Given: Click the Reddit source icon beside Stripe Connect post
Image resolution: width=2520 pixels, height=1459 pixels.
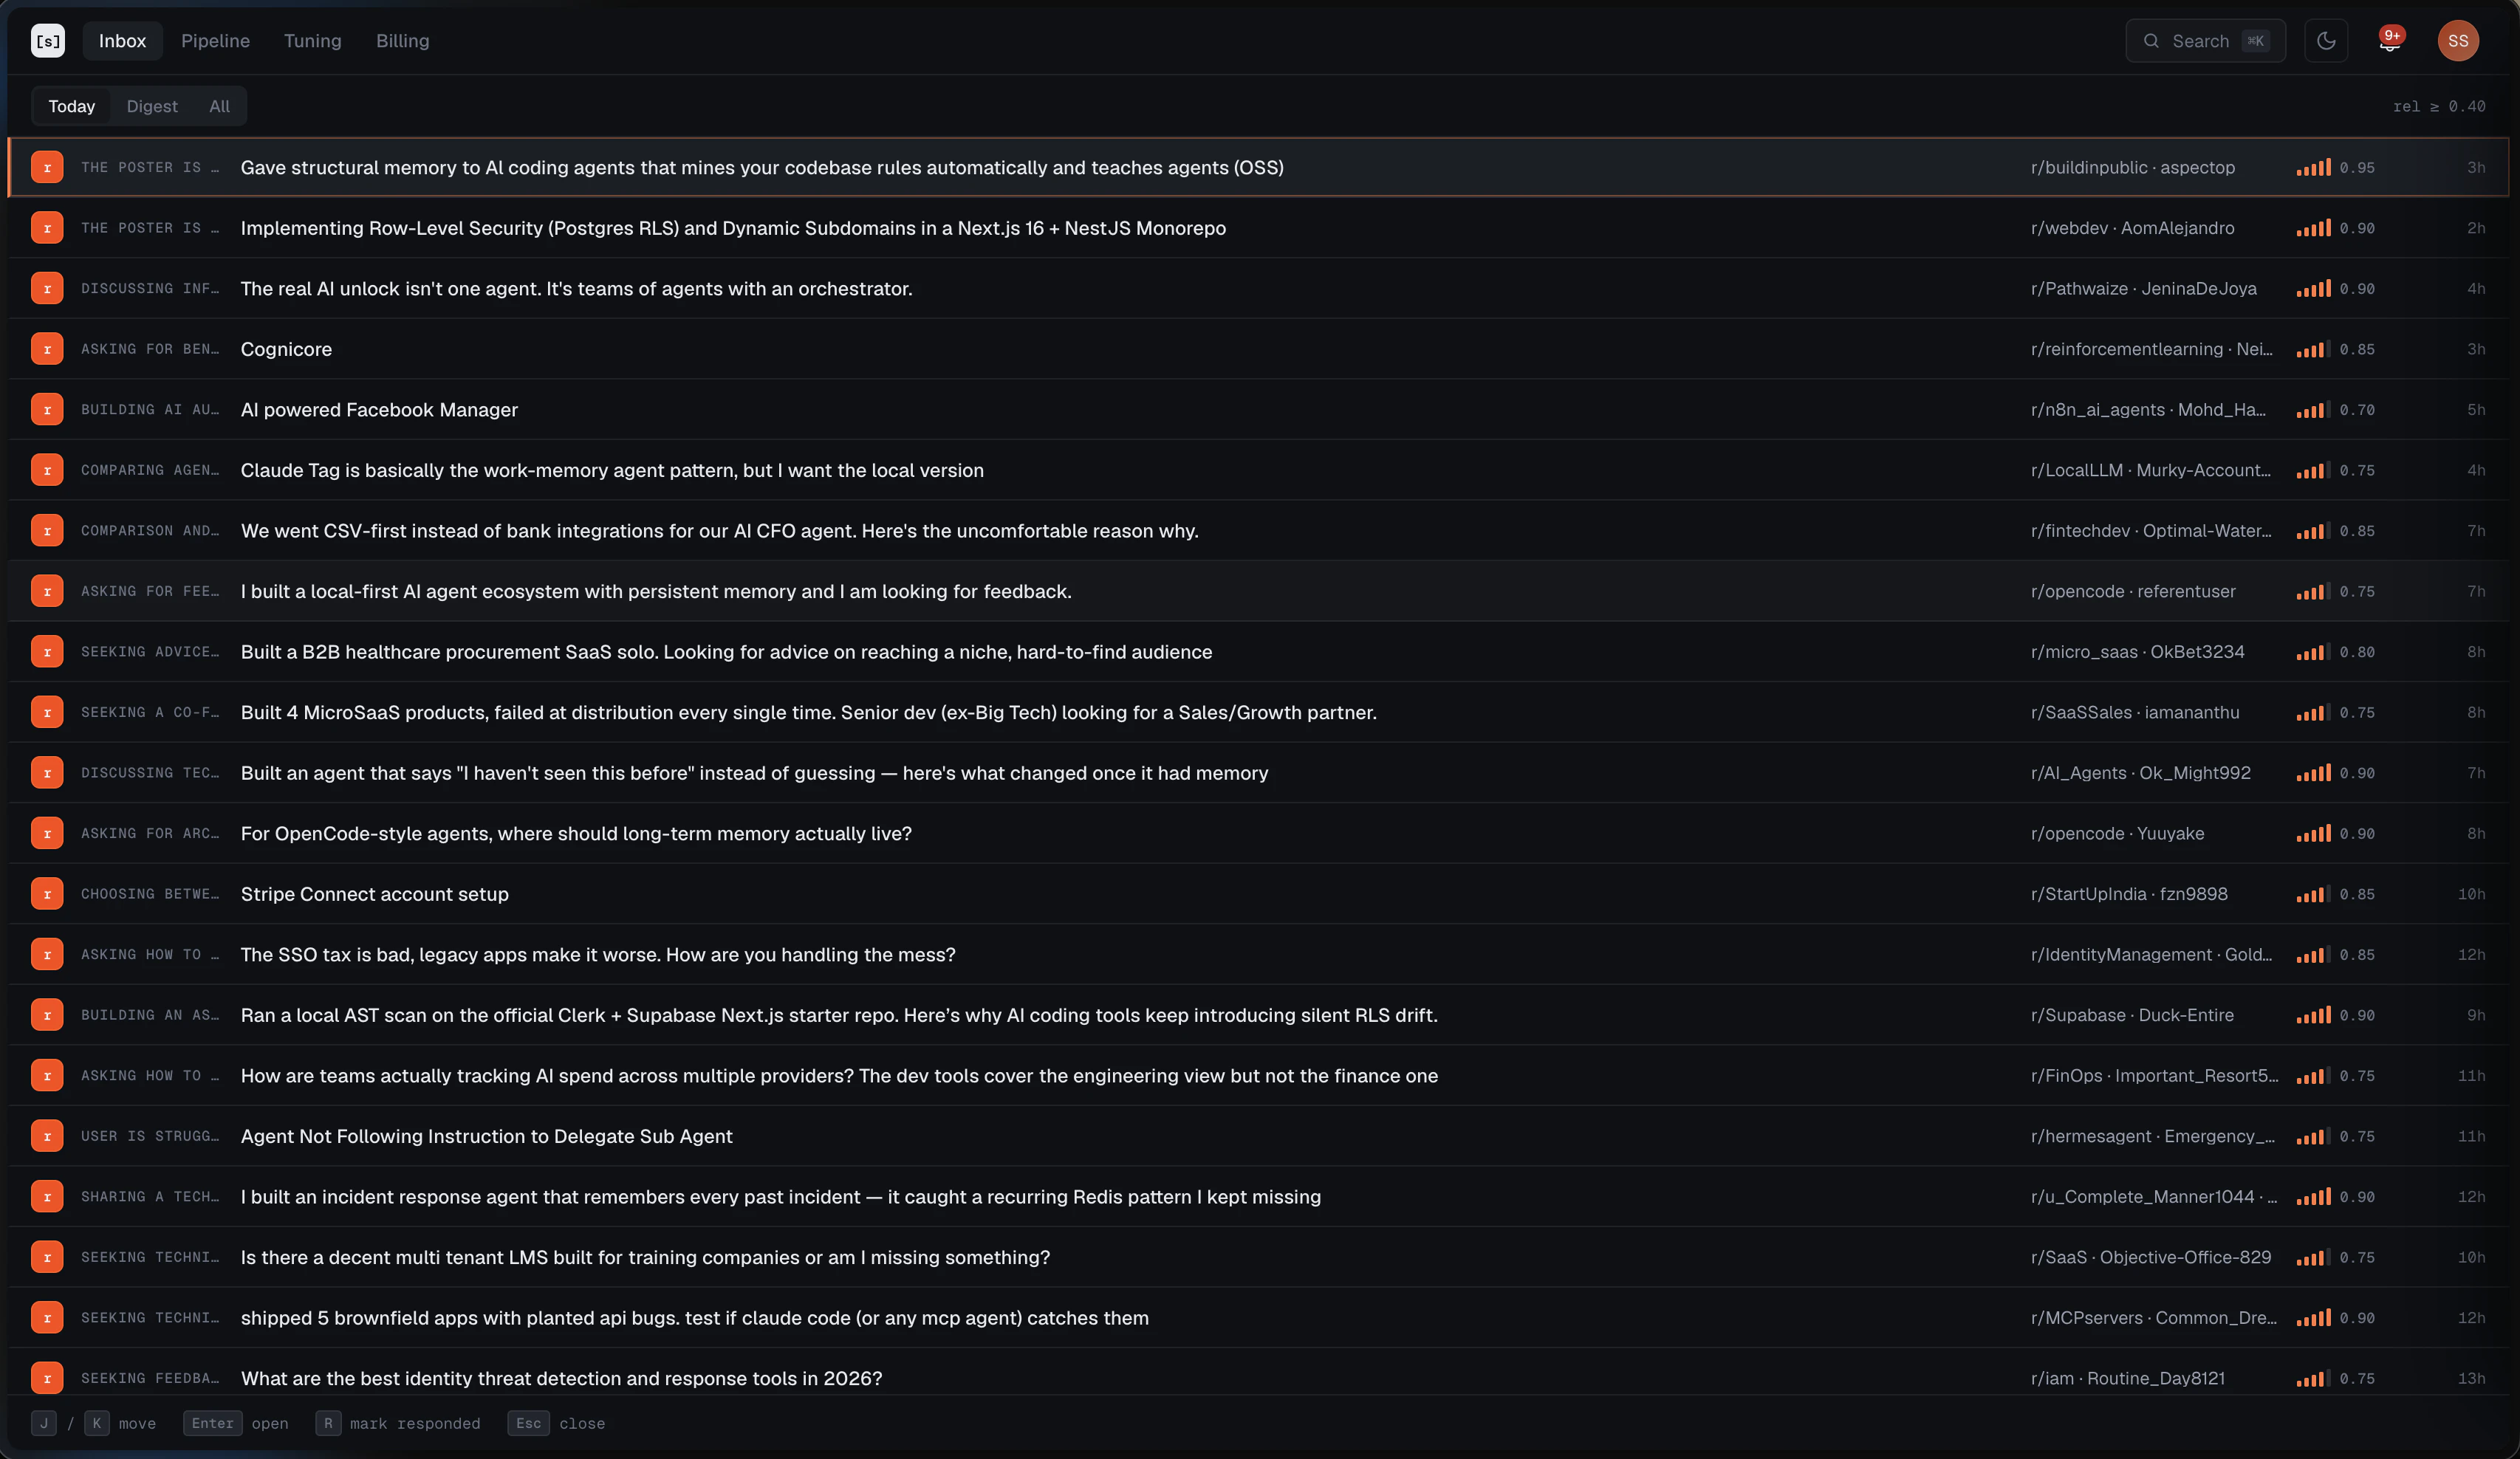Looking at the screenshot, I should (47, 894).
